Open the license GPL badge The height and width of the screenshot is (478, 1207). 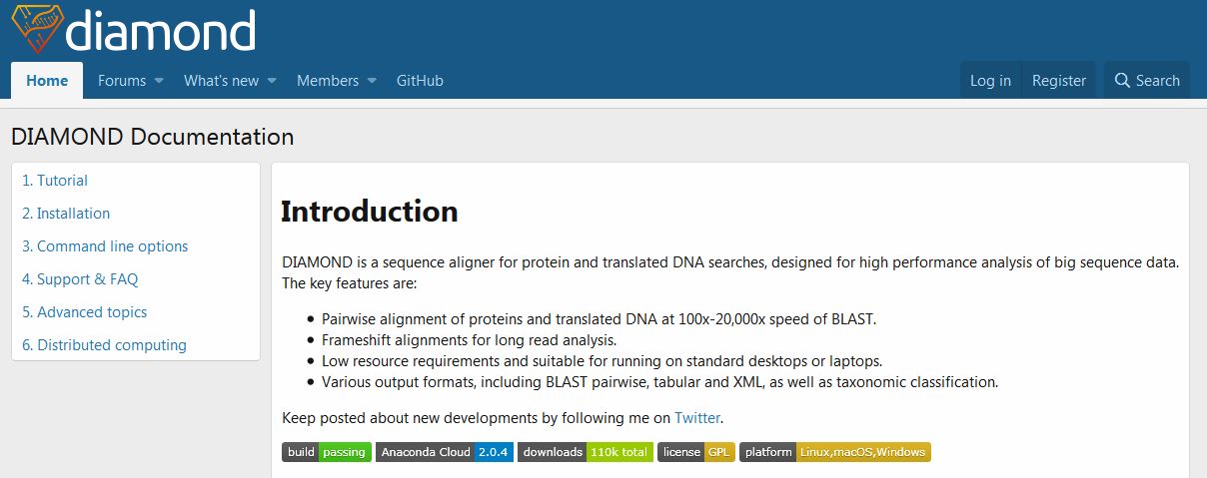click(x=696, y=452)
